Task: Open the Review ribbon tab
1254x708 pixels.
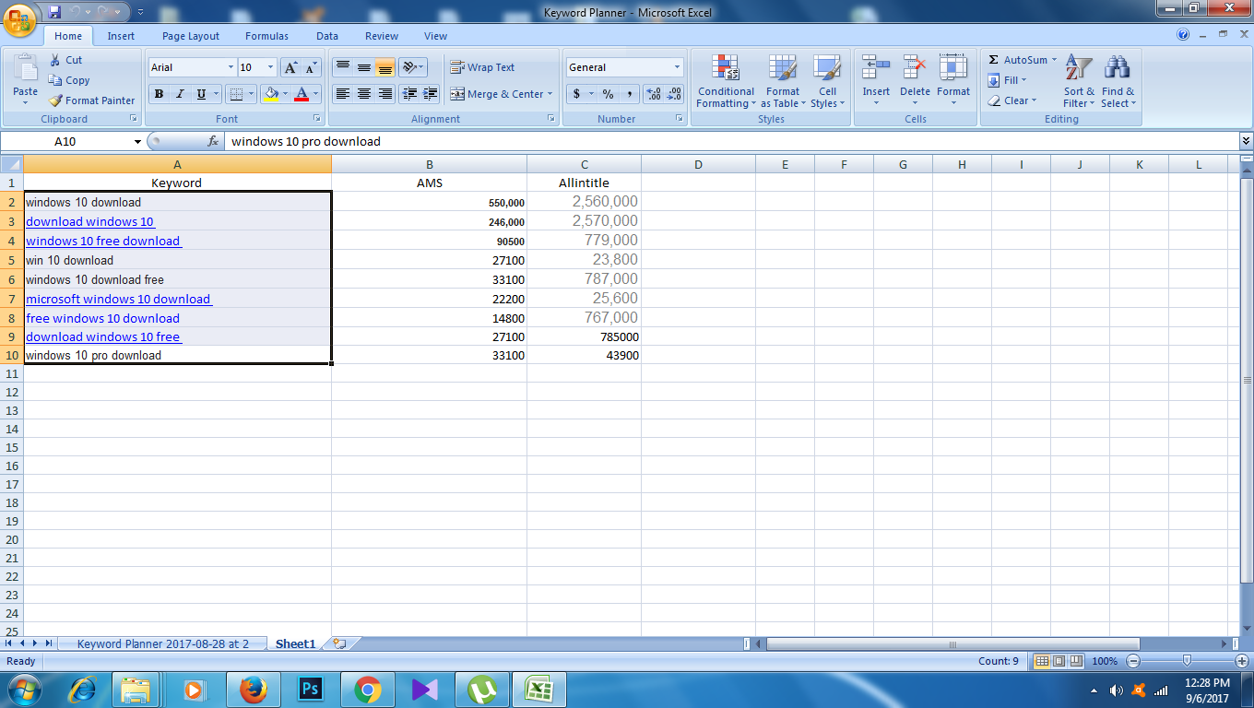Action: [x=381, y=36]
